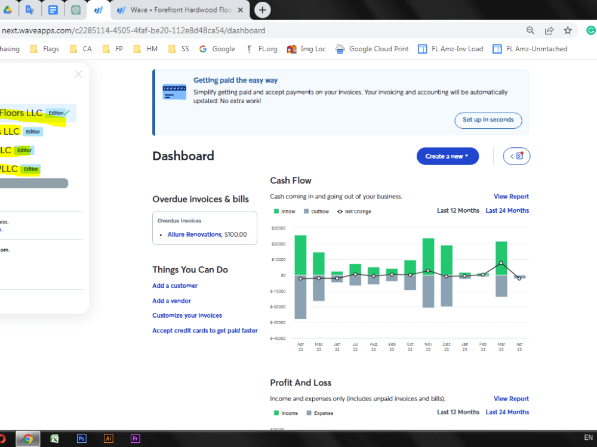Click Accept credit cards to get paid faster
597x447 pixels.
tap(205, 331)
